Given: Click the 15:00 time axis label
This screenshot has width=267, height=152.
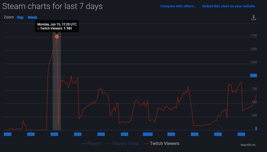Looking at the screenshot, I should pos(78,134).
